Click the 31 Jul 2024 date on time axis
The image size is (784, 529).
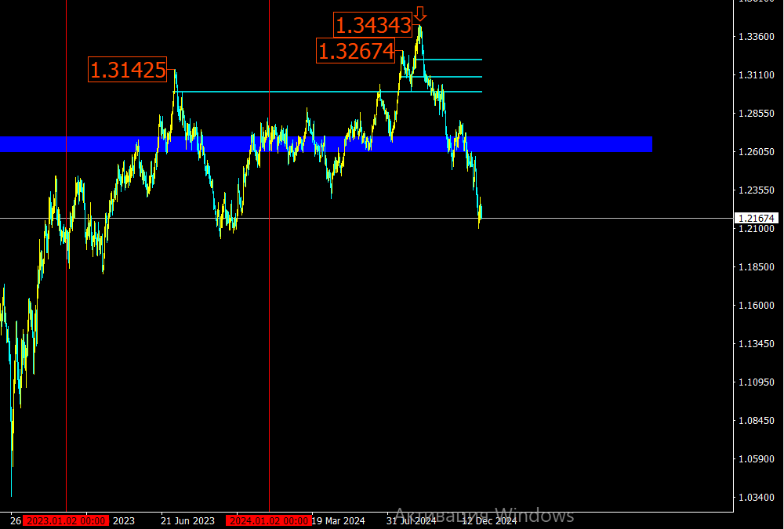pyautogui.click(x=411, y=521)
